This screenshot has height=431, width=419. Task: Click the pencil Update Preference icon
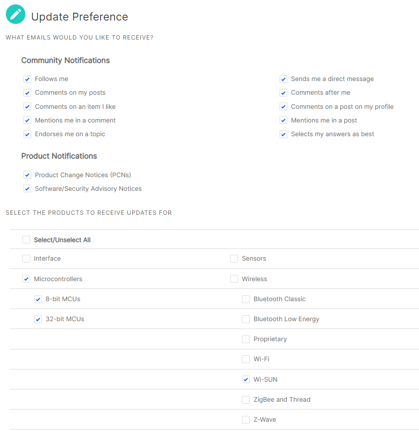point(15,14)
